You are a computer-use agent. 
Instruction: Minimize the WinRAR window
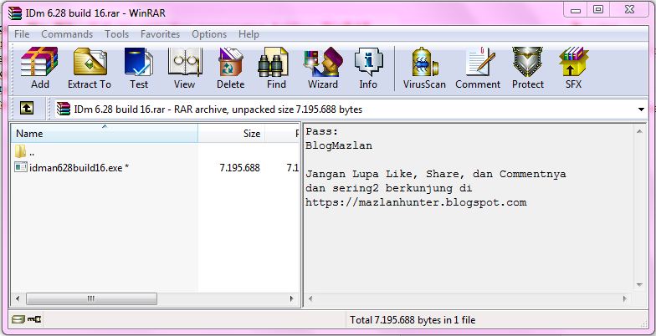pyautogui.click(x=576, y=10)
